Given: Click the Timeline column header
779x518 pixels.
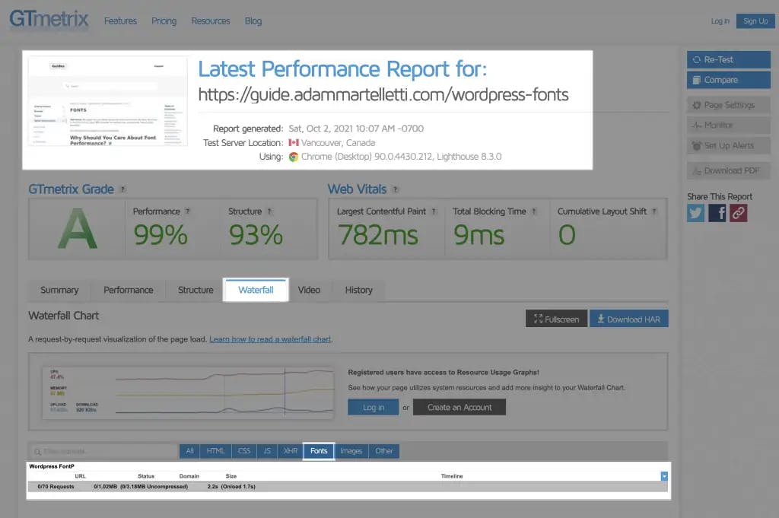Looking at the screenshot, I should pos(452,476).
